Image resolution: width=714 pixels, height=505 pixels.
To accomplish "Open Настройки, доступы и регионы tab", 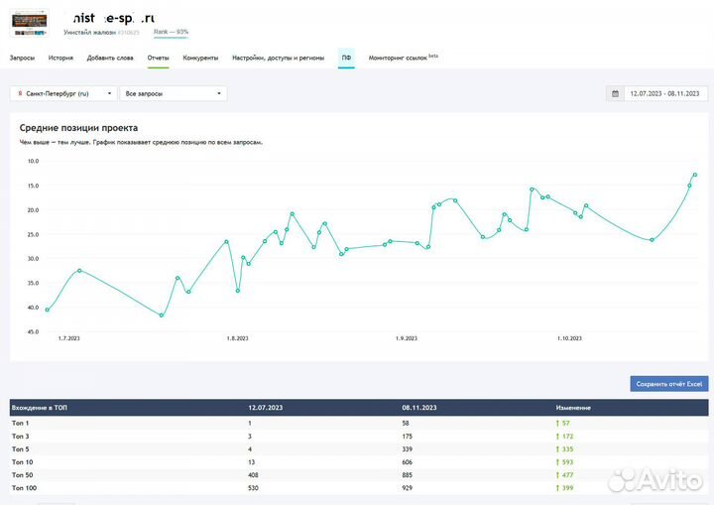I will click(x=278, y=59).
